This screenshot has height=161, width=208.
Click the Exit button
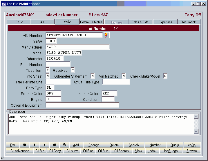click(13, 145)
